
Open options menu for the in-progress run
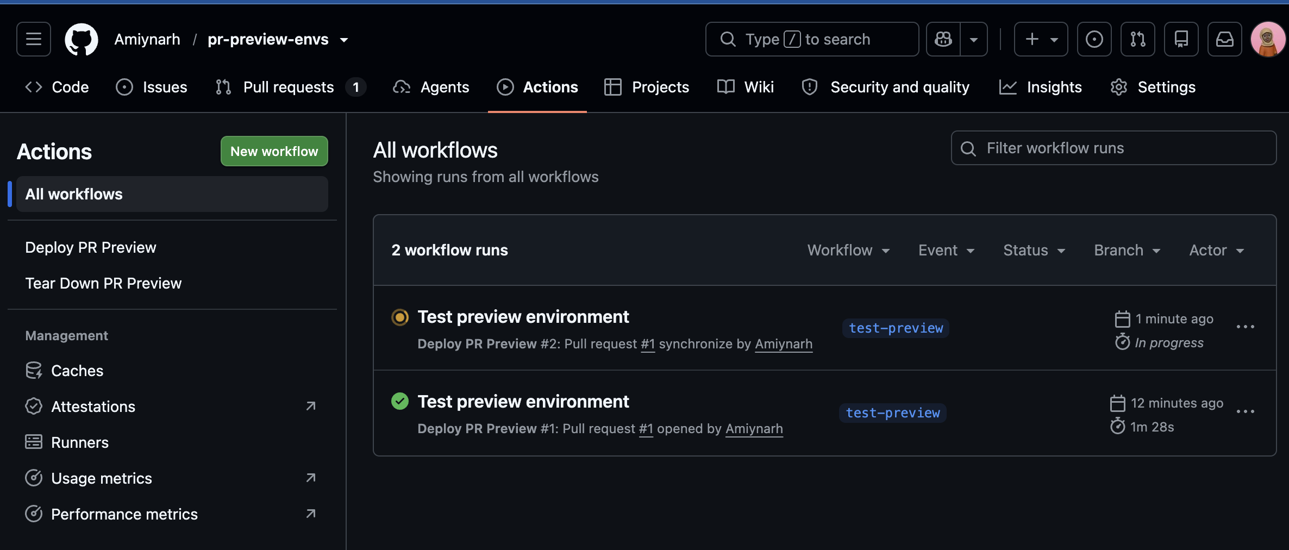(x=1245, y=327)
